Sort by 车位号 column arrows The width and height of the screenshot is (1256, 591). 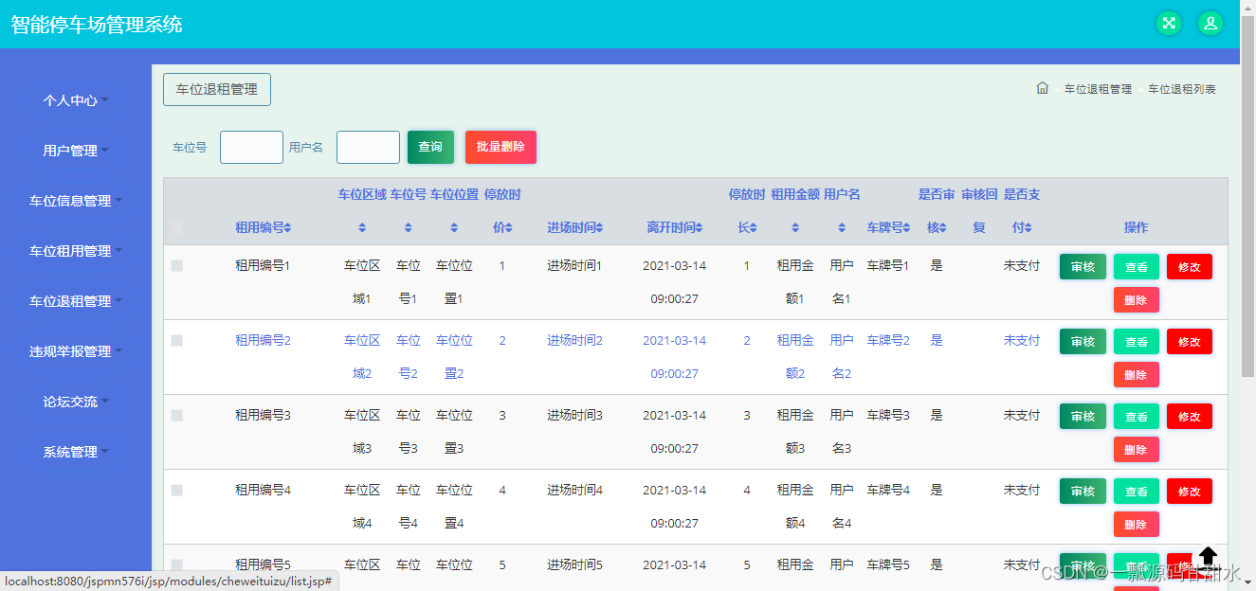(x=409, y=228)
